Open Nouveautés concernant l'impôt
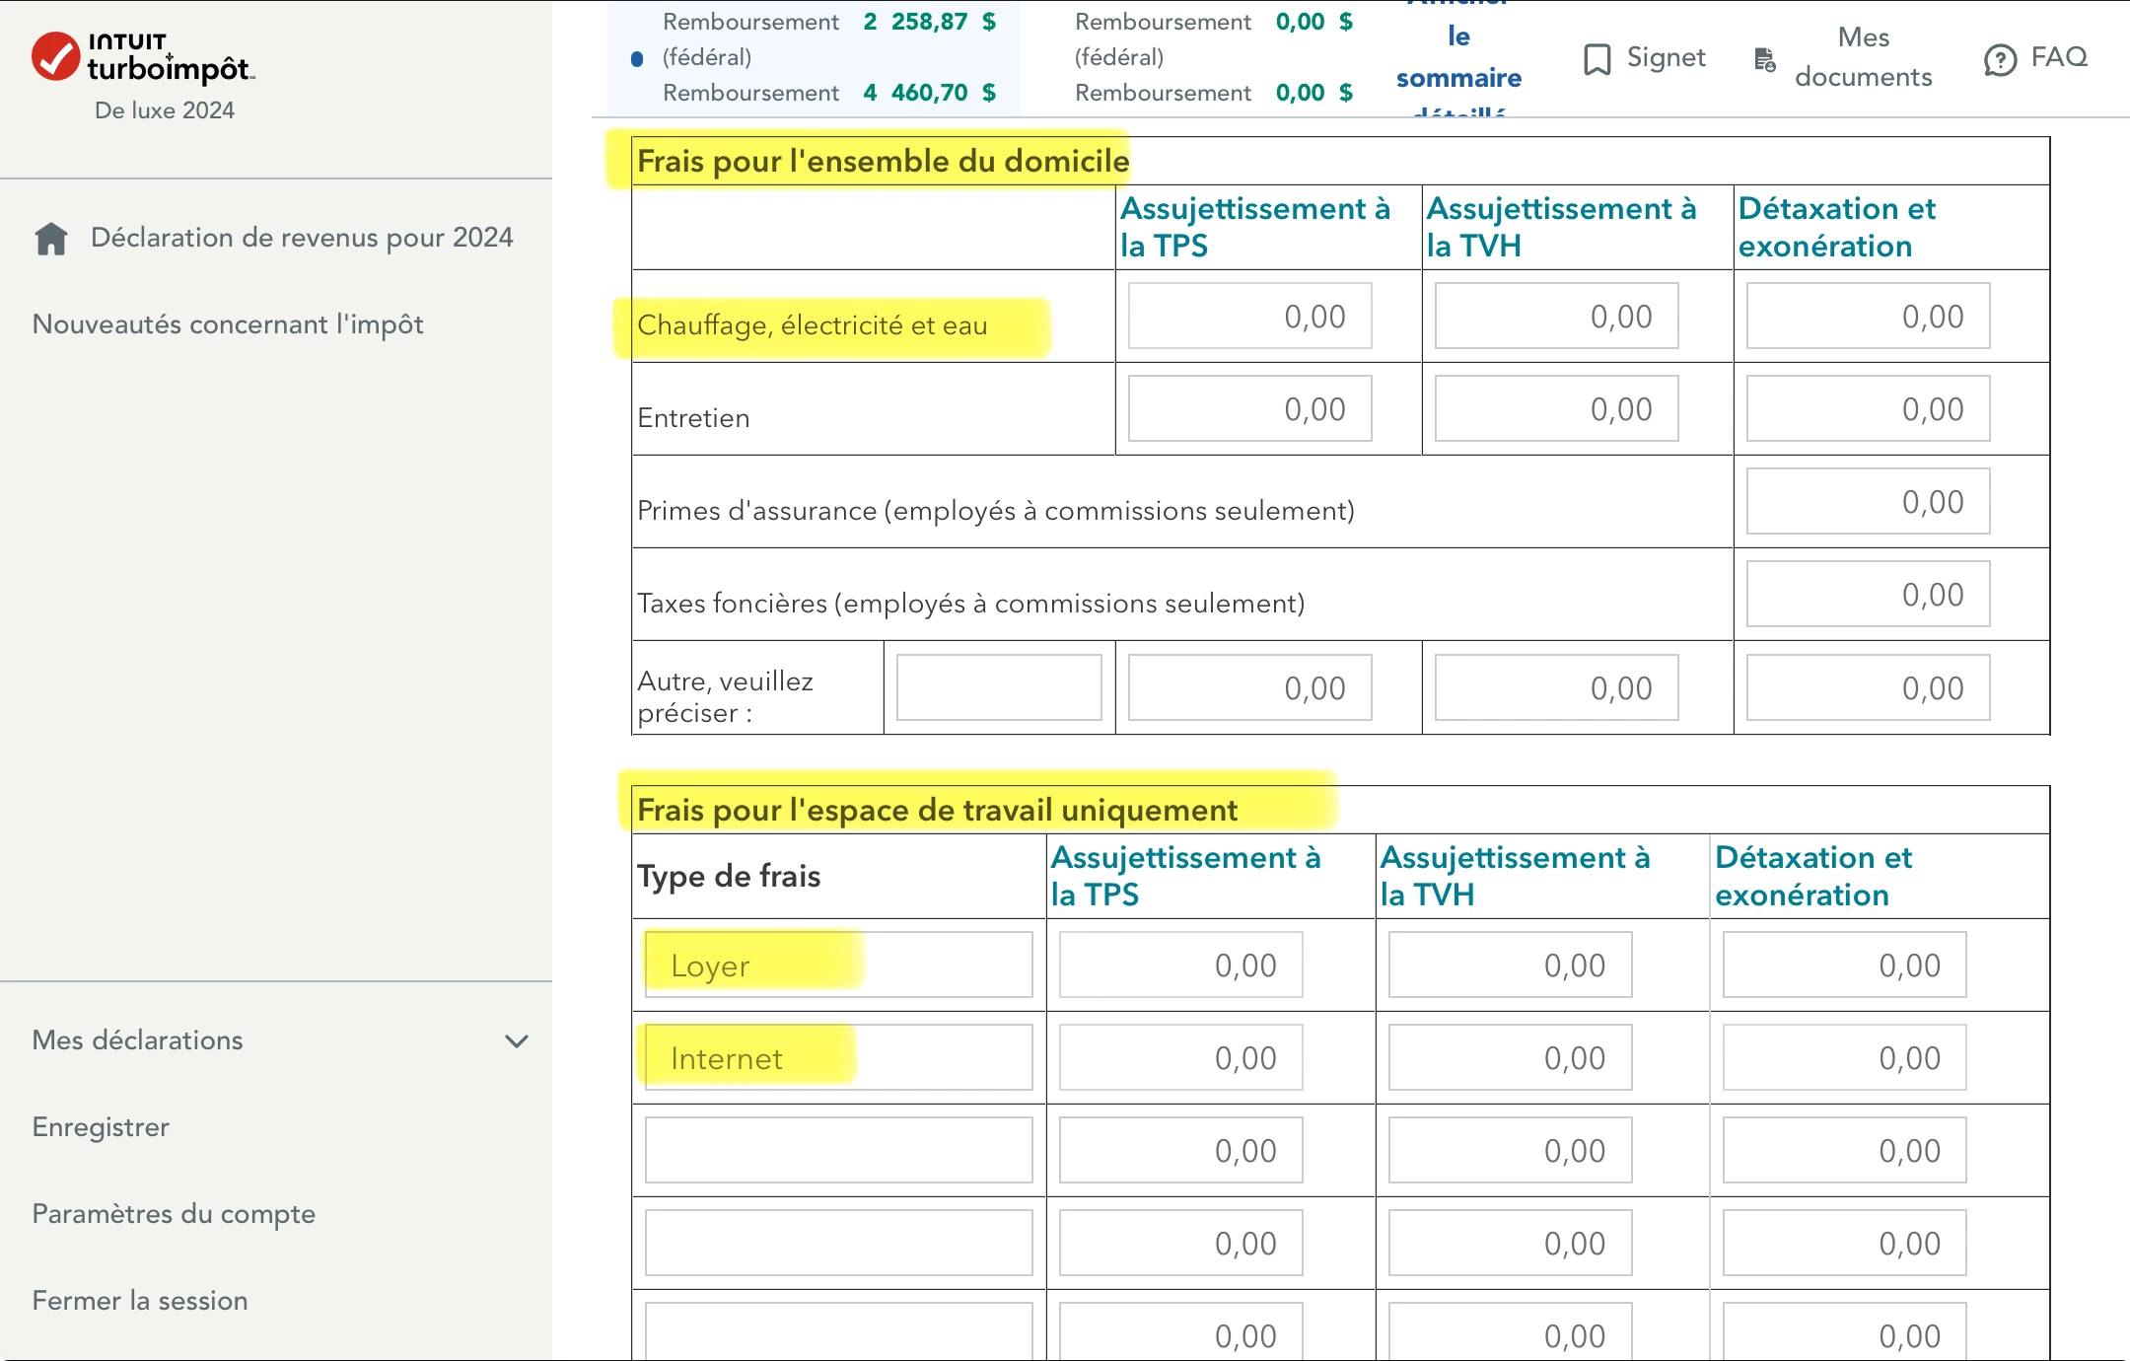Viewport: 2130px width, 1361px height. click(x=228, y=324)
